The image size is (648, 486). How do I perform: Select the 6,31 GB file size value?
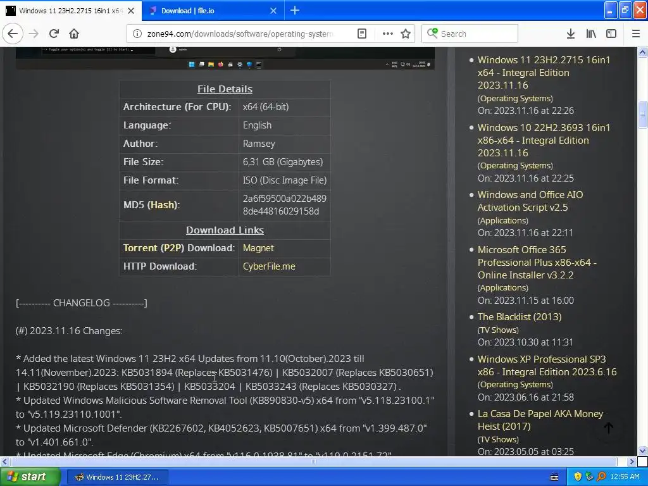[x=283, y=162]
